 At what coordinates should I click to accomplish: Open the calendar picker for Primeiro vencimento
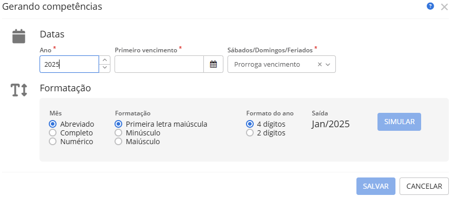(x=214, y=64)
